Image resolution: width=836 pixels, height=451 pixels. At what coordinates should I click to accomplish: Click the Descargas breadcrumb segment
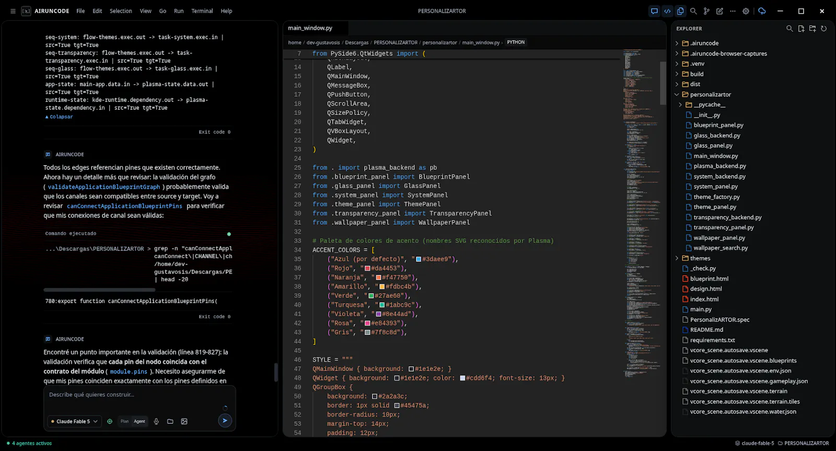tap(357, 43)
